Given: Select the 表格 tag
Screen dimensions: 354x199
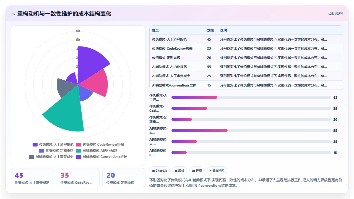Looking at the screenshot, I should [x=179, y=171].
